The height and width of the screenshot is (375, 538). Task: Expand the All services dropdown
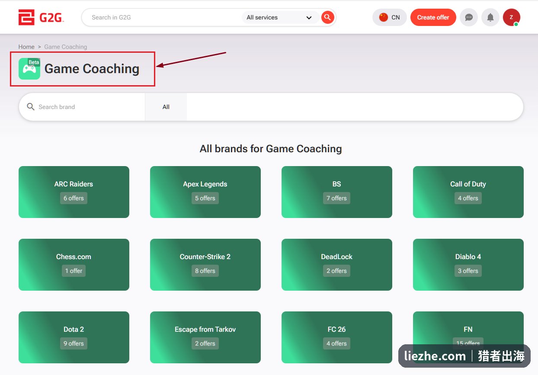click(279, 17)
